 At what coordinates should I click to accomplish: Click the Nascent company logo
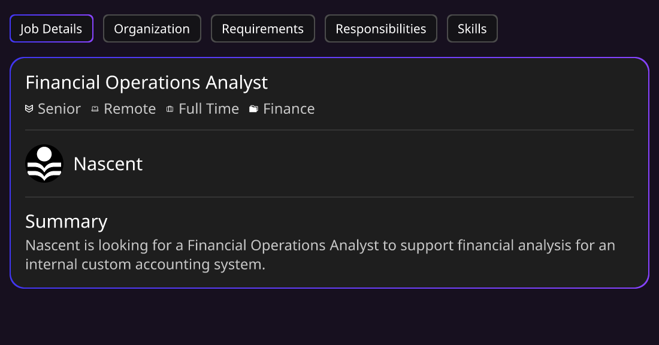(44, 164)
